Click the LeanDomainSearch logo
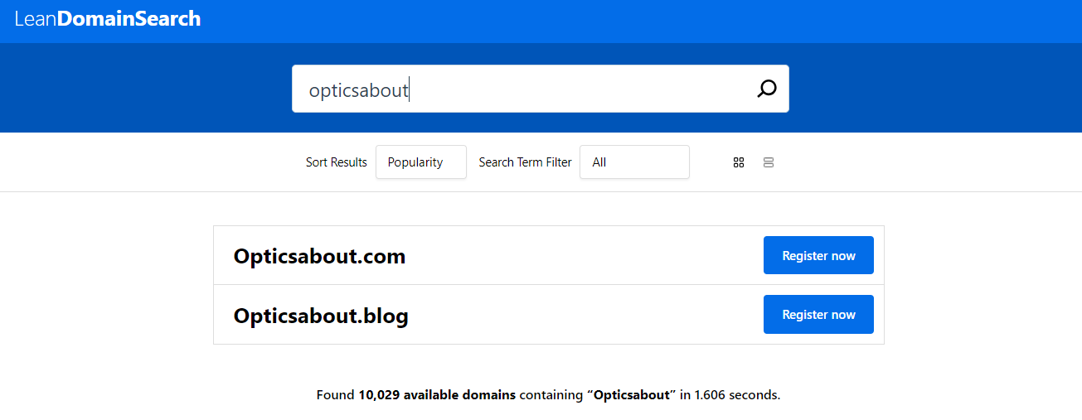Viewport: 1082px width, 420px height. click(108, 18)
